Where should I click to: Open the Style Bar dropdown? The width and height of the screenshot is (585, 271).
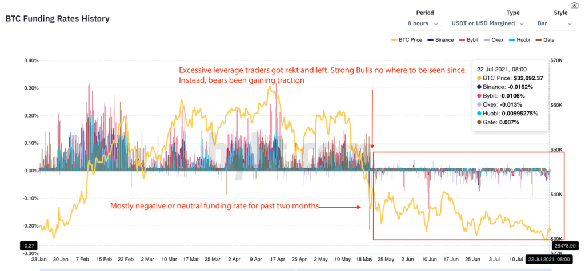pyautogui.click(x=554, y=23)
